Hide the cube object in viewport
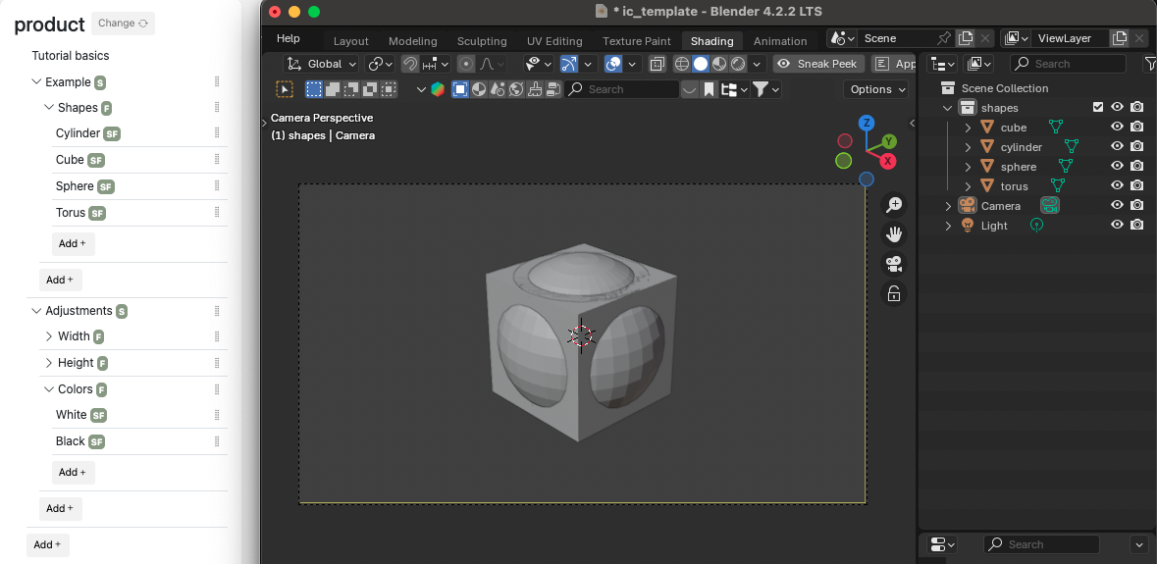This screenshot has width=1157, height=564. [1117, 127]
